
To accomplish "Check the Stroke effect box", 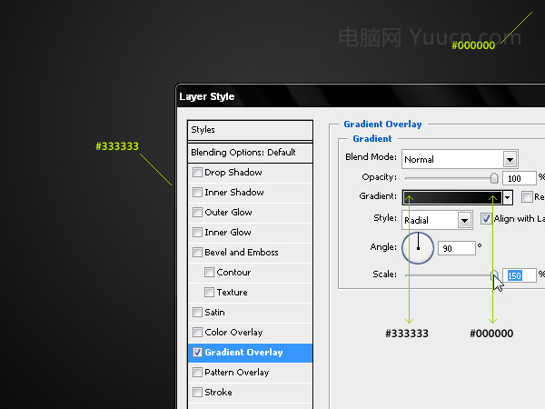I will pos(197,393).
